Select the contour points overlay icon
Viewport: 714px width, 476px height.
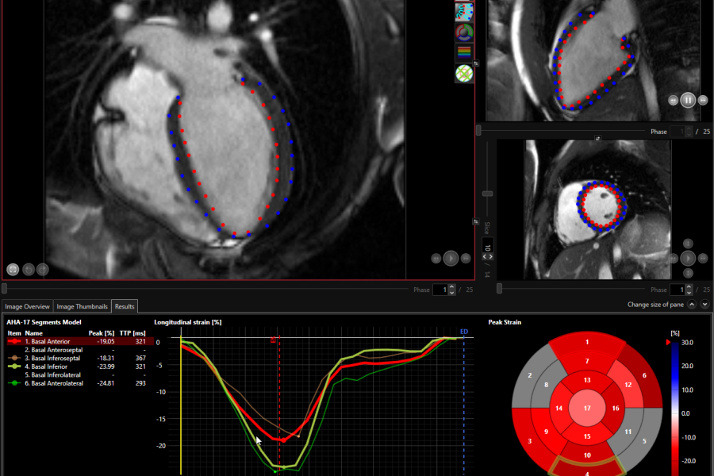point(464,11)
